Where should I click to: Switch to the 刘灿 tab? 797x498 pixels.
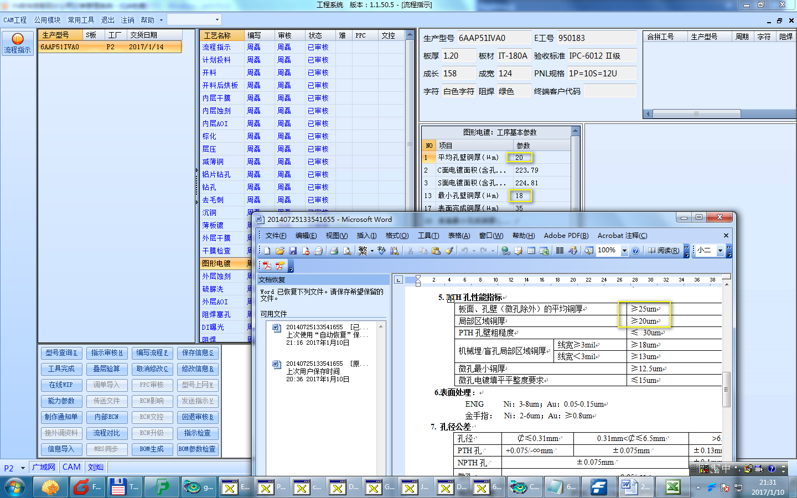click(x=96, y=467)
